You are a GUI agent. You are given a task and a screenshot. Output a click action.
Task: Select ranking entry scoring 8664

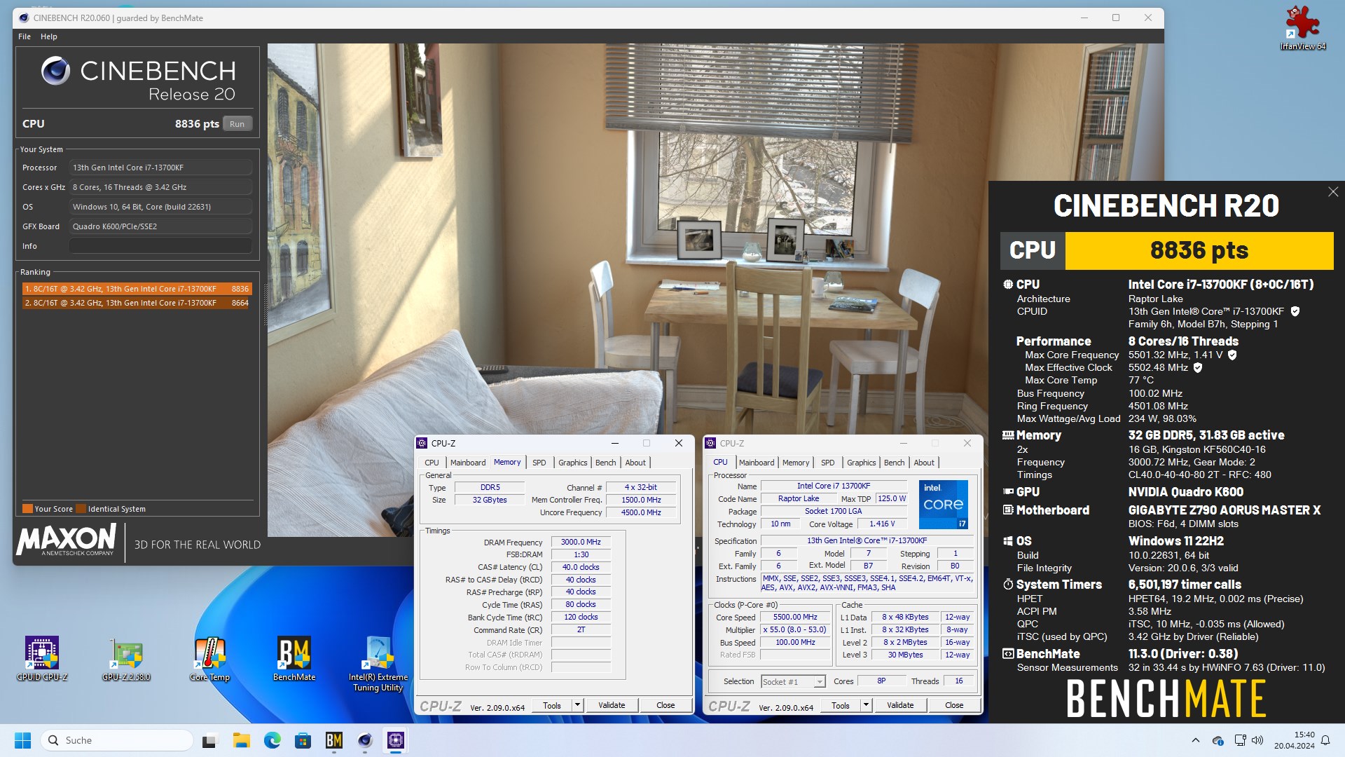tap(136, 303)
